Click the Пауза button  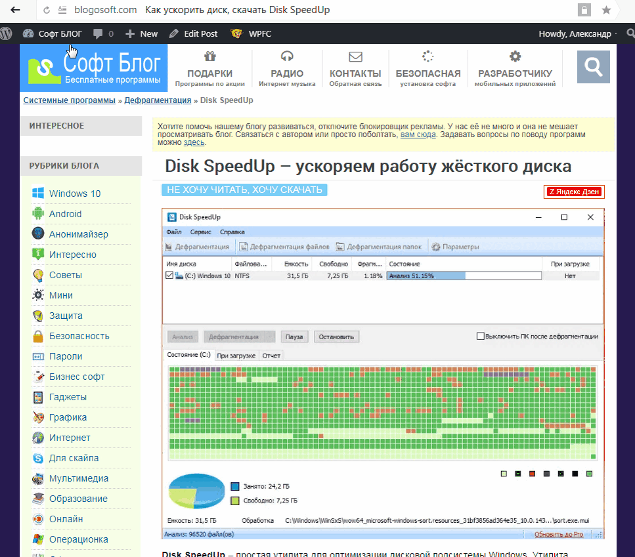point(294,337)
